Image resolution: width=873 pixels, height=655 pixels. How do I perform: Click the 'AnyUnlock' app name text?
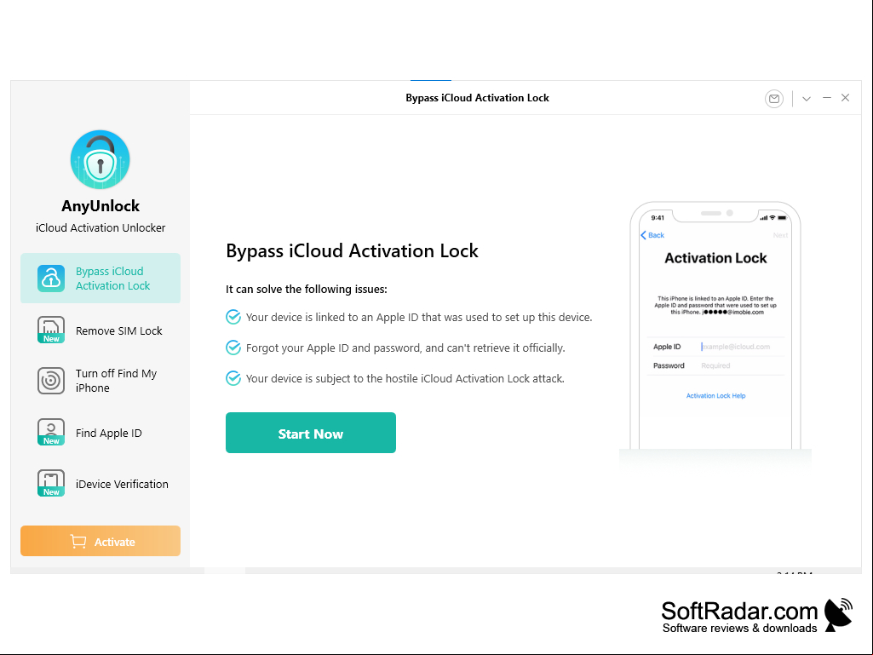(101, 206)
